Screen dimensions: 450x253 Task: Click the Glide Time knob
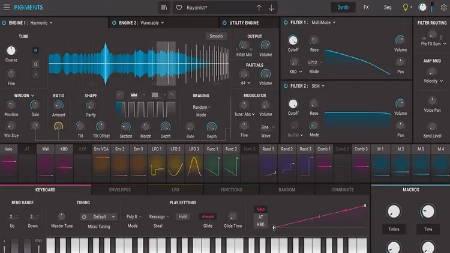[x=233, y=216]
